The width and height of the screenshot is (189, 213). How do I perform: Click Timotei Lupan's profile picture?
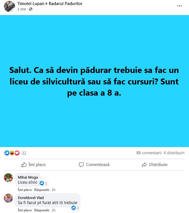point(9,6)
